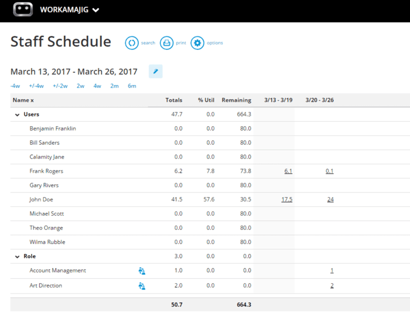Select the -4w date range shortcut
The width and height of the screenshot is (410, 327).
15,86
